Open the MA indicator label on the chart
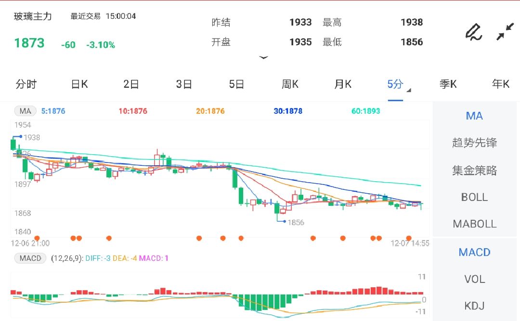Screen dimensions: 520x321 25,110
